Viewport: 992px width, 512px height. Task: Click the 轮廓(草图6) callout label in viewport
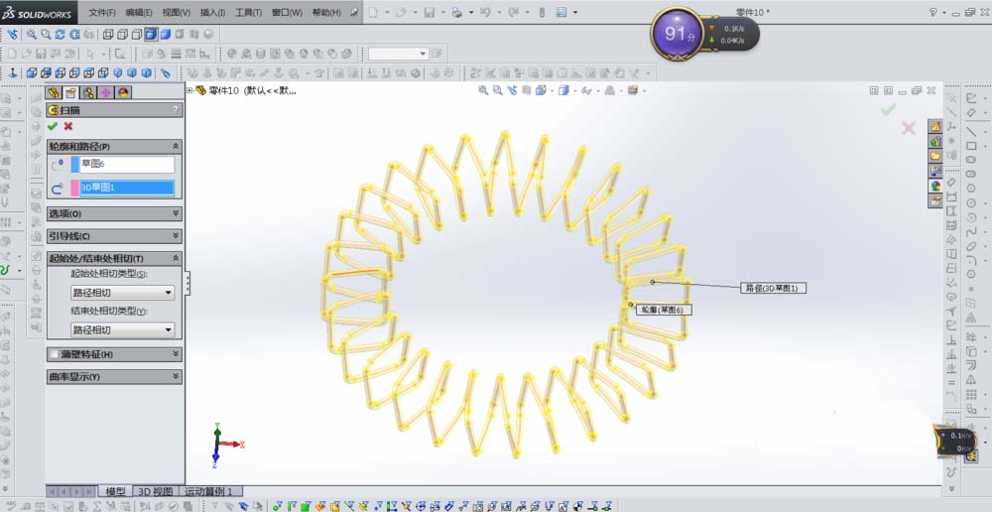(663, 311)
